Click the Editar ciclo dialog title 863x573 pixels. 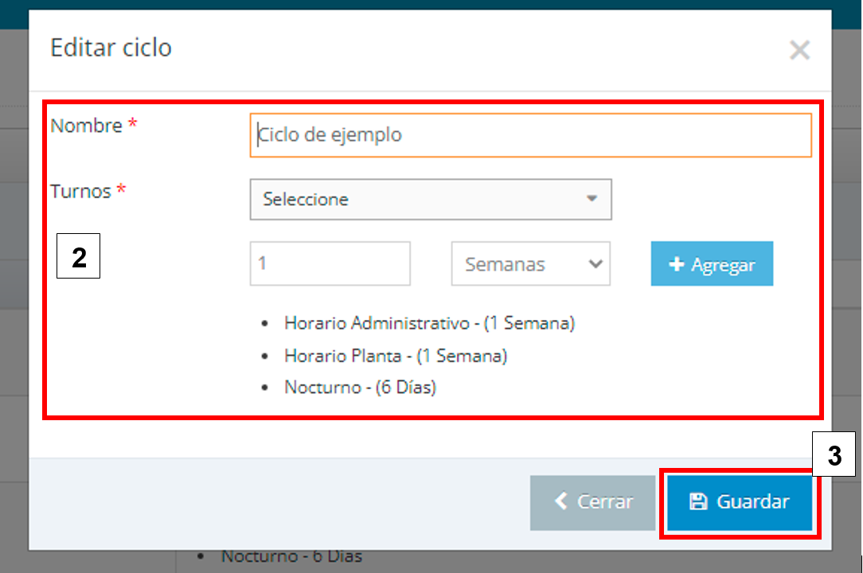[x=111, y=48]
